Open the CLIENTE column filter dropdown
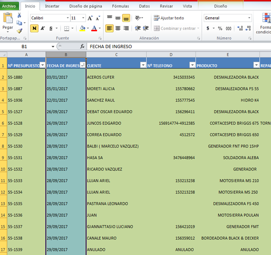This screenshot has height=255, width=271. (143, 65)
